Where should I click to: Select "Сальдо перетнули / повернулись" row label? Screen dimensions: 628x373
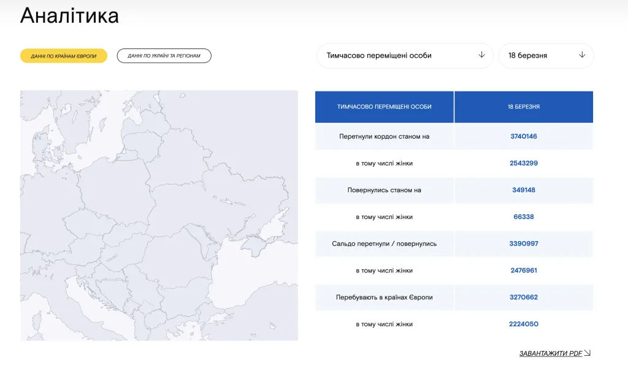click(384, 244)
